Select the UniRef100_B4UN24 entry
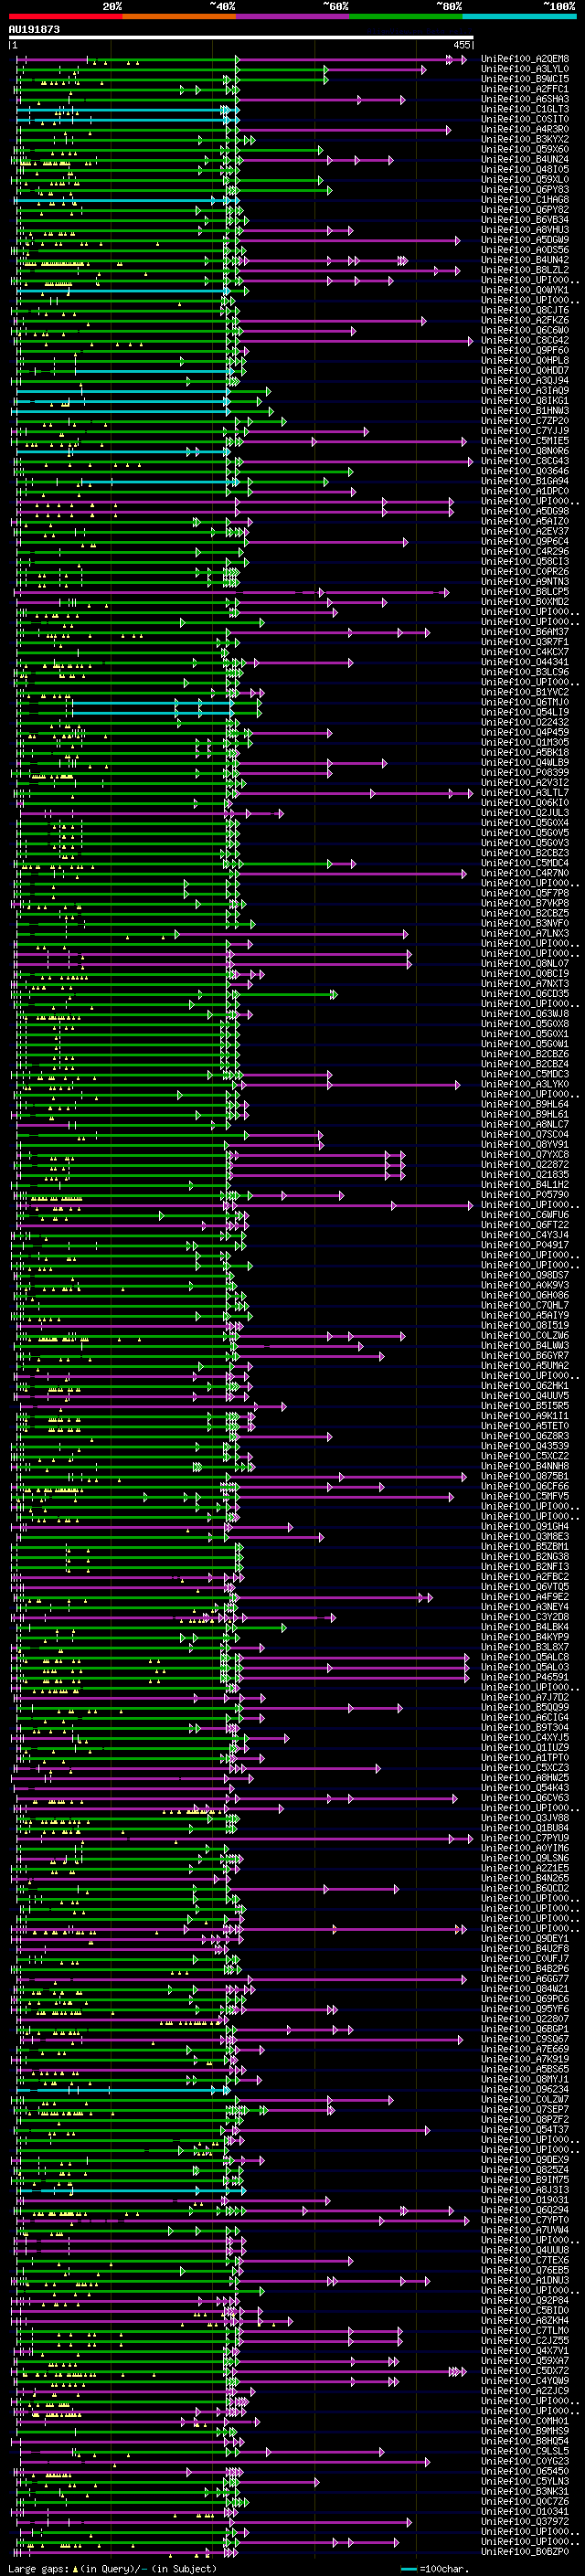Image resolution: width=585 pixels, height=2576 pixels. tap(525, 159)
